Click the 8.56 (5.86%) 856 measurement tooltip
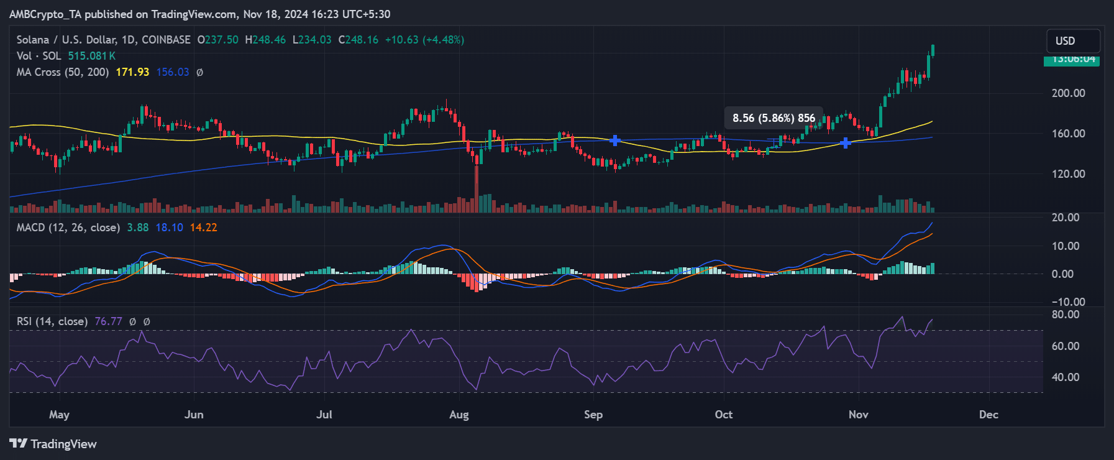 [x=774, y=118]
